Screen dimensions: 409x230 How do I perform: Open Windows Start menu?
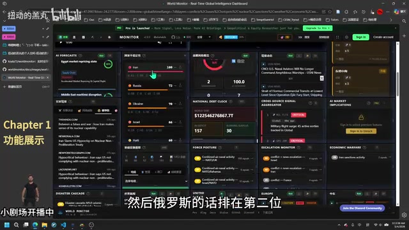pyautogui.click(x=7, y=225)
